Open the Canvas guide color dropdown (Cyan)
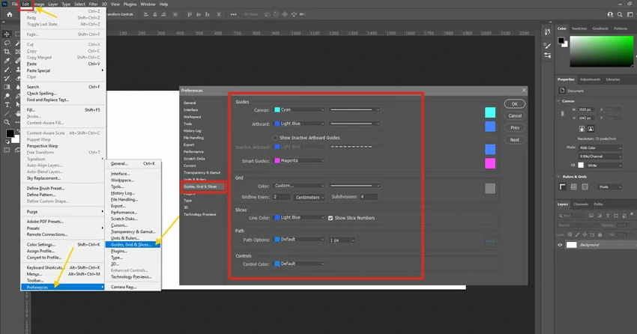The image size is (637, 334). tap(300, 110)
